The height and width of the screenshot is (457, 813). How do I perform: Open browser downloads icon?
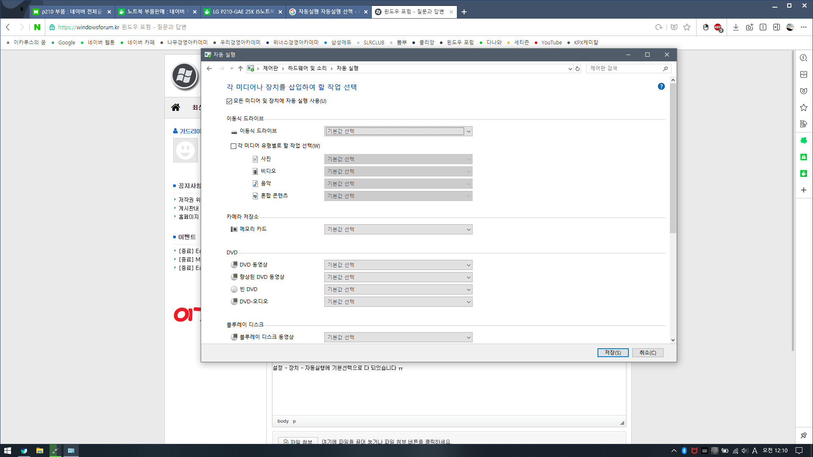[x=736, y=27]
